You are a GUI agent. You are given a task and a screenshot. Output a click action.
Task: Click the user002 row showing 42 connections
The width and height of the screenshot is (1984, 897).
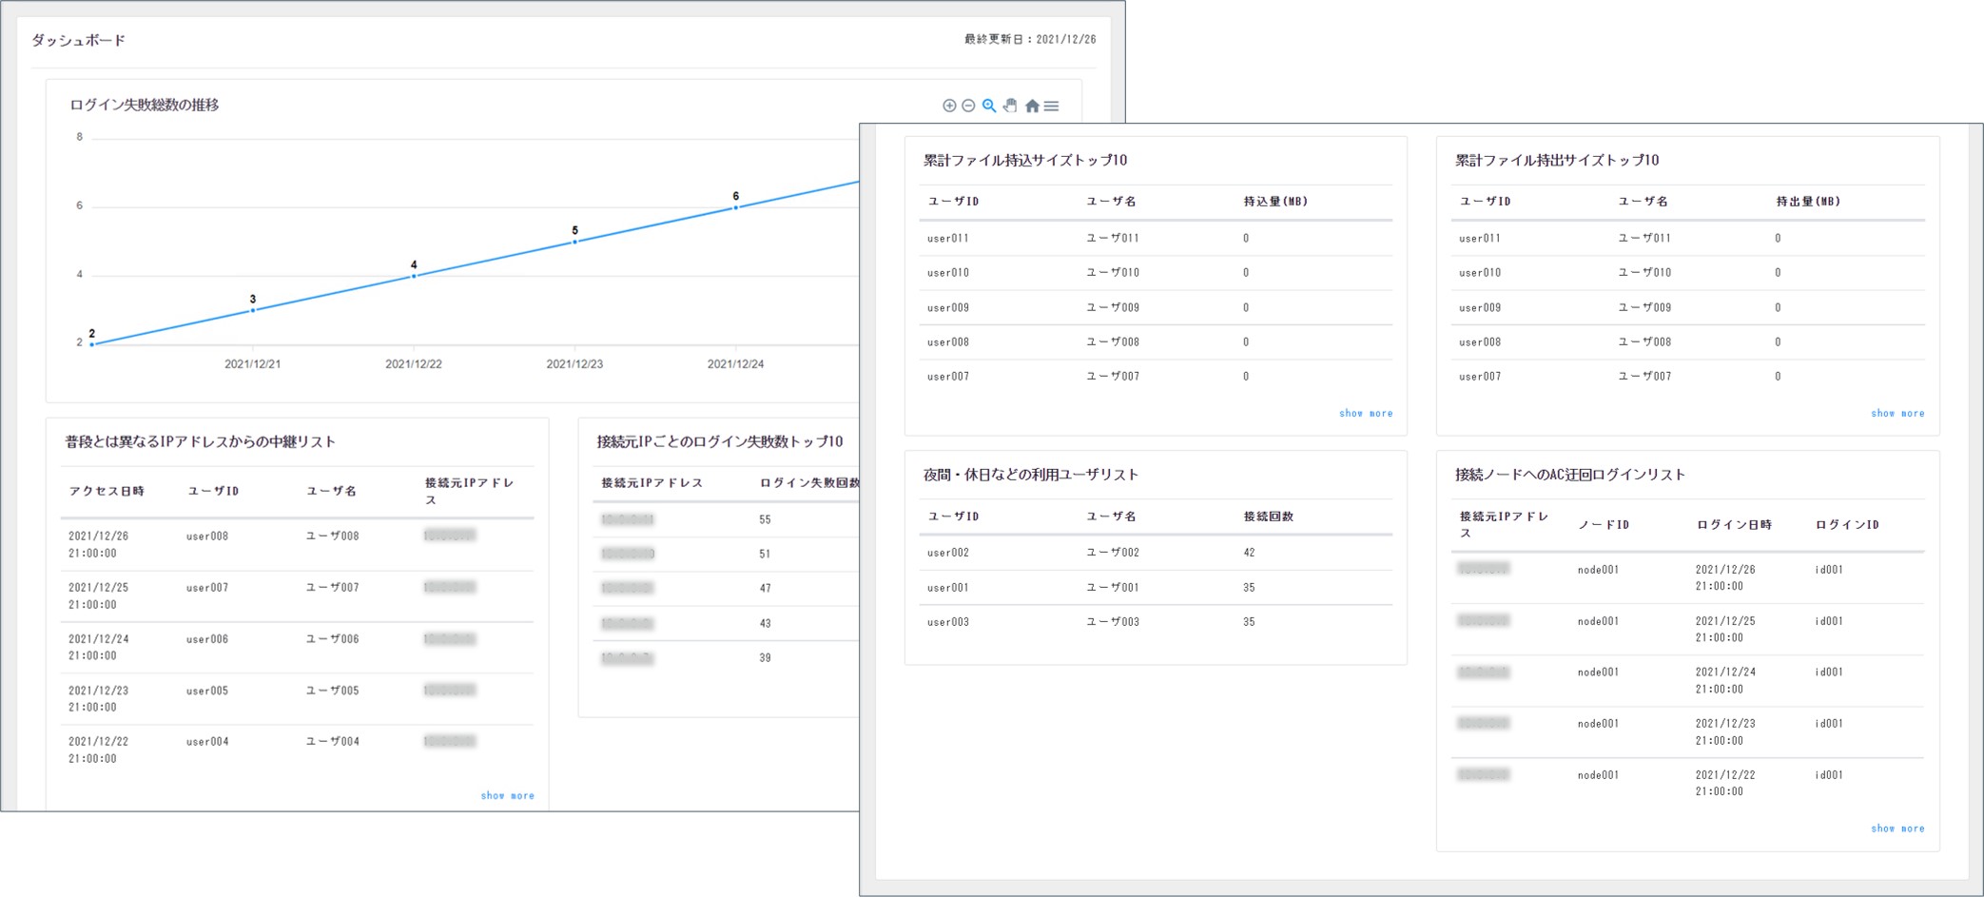1094,552
